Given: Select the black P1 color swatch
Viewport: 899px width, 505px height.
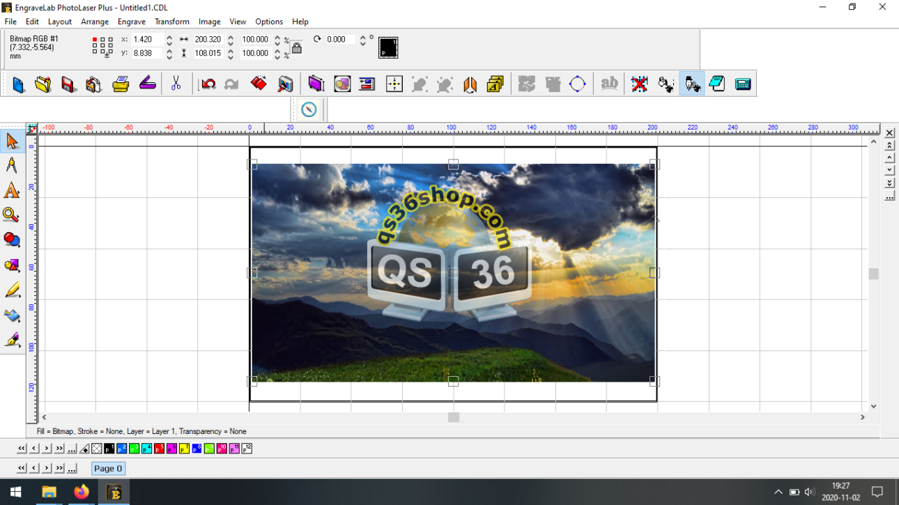Looking at the screenshot, I should (x=109, y=449).
